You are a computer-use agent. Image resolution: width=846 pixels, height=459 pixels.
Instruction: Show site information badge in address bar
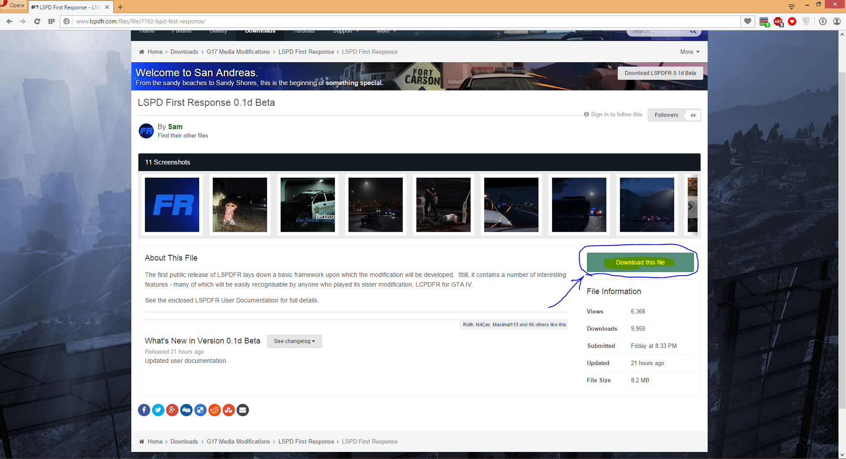[67, 21]
